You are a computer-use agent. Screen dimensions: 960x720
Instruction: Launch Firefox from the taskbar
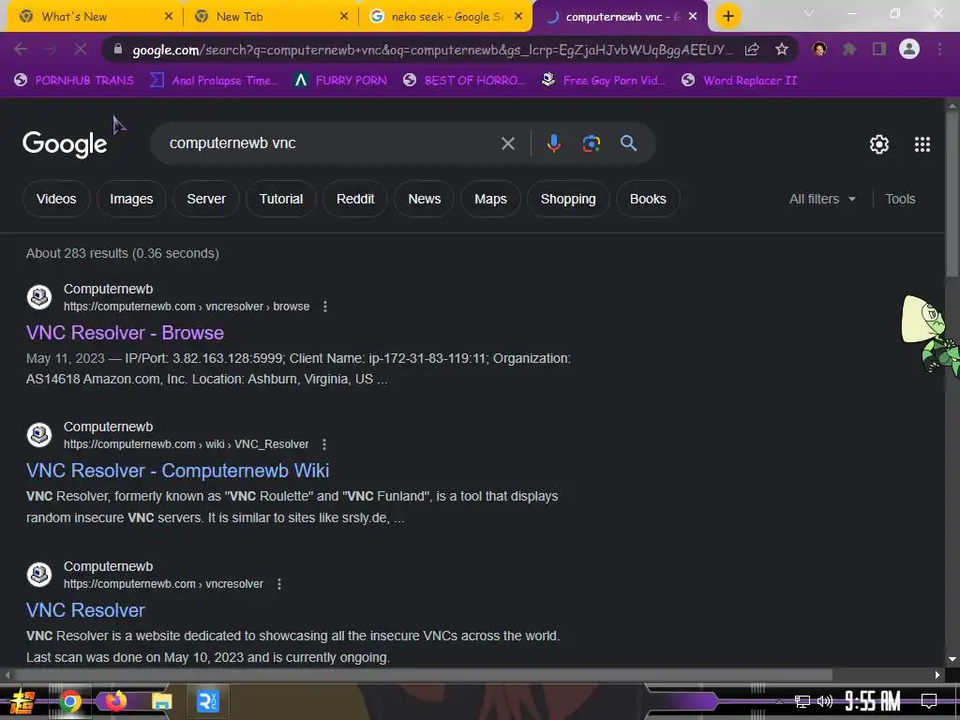pyautogui.click(x=115, y=701)
